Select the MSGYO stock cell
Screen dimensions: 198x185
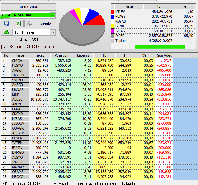pyautogui.click(x=20, y=177)
